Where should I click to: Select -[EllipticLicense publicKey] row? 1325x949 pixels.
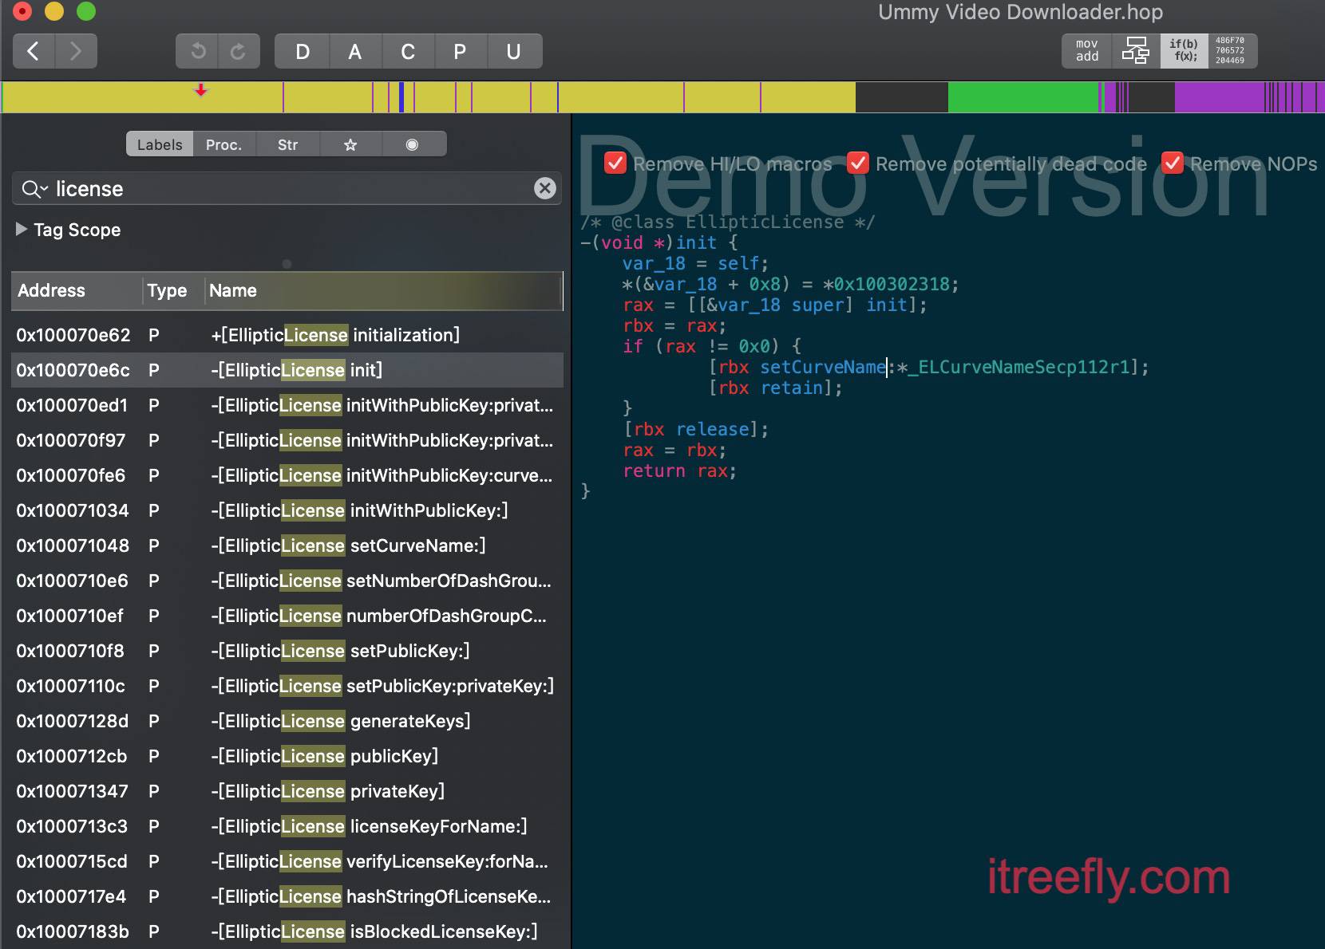287,756
